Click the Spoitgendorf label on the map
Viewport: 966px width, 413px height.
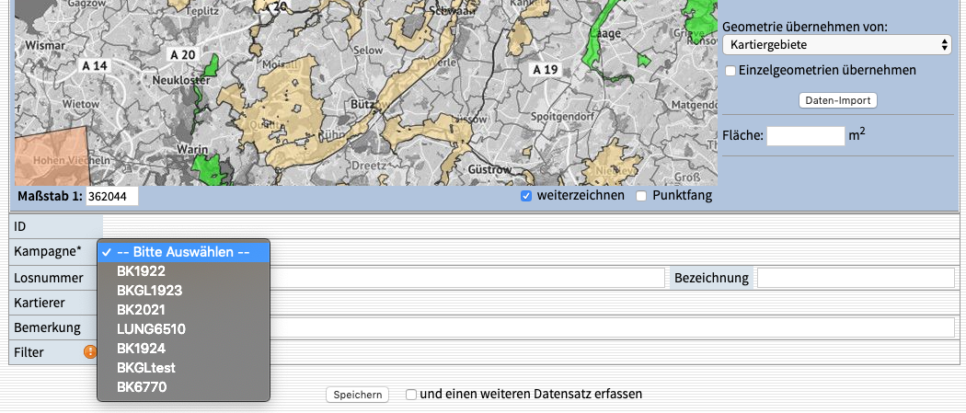click(564, 116)
